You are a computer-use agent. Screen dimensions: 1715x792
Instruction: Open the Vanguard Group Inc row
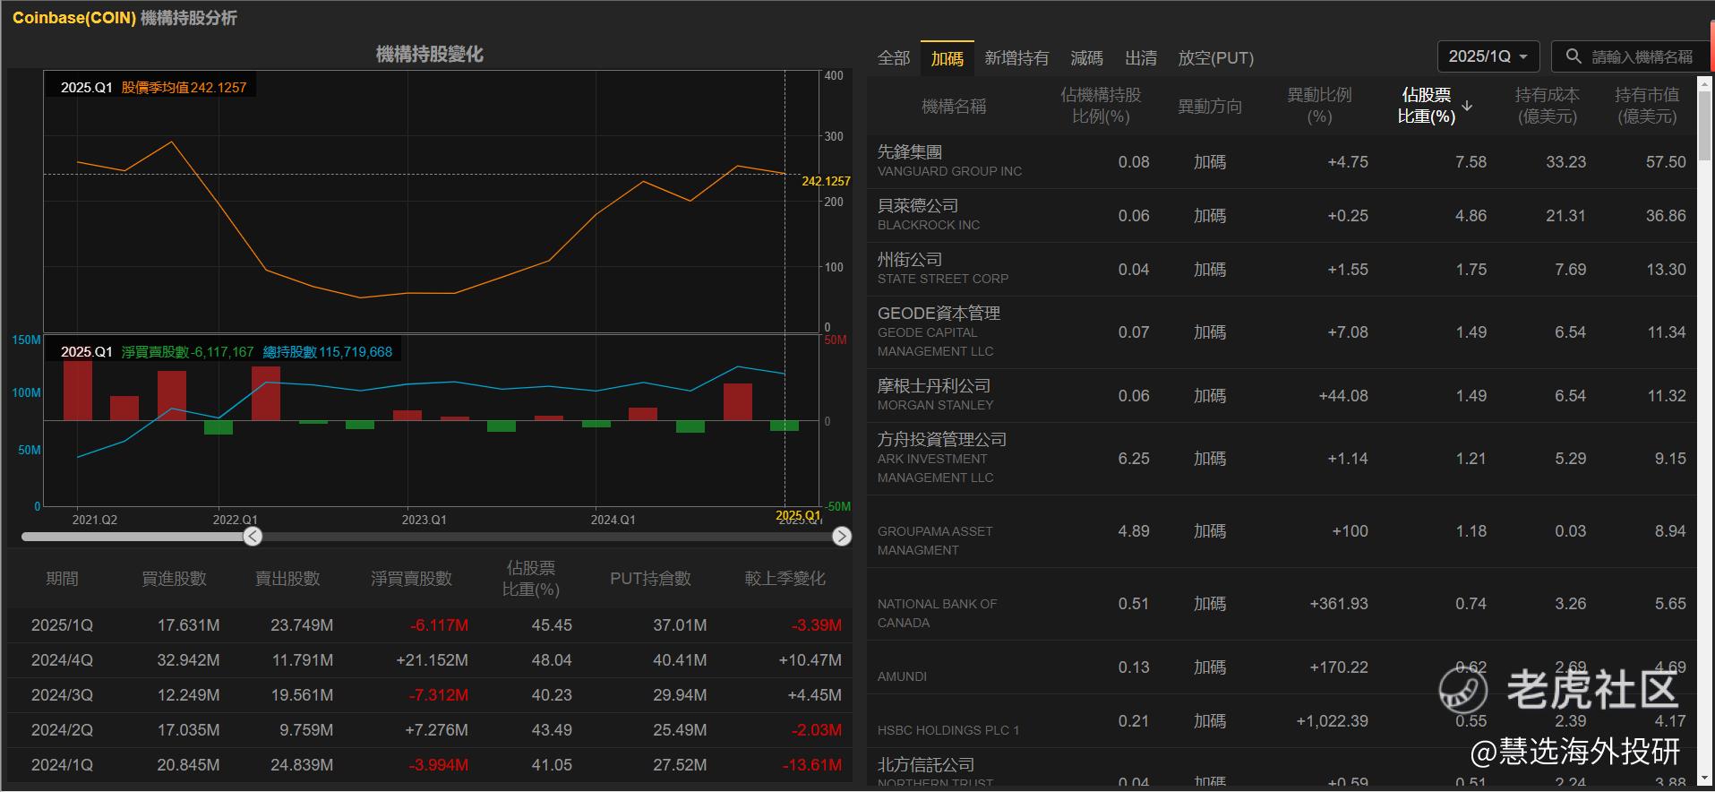click(x=949, y=161)
